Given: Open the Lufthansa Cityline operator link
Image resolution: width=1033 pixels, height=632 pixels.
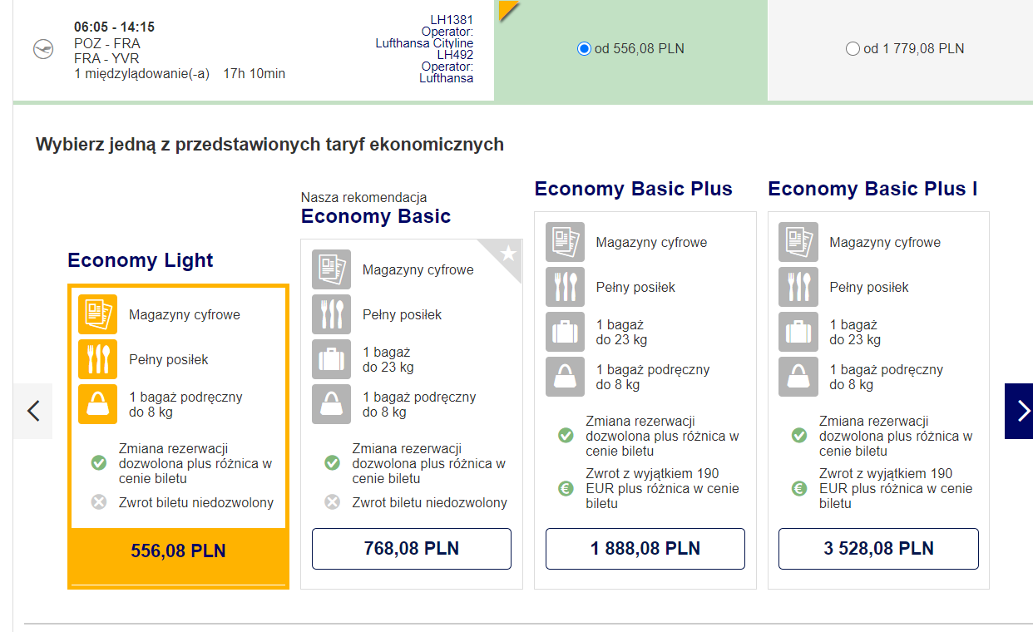Looking at the screenshot, I should pos(424,43).
